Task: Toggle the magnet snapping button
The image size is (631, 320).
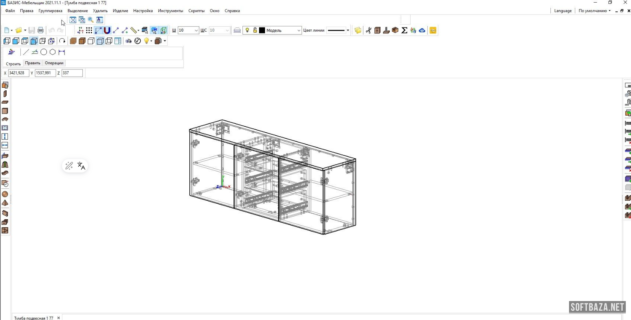Action: [107, 30]
